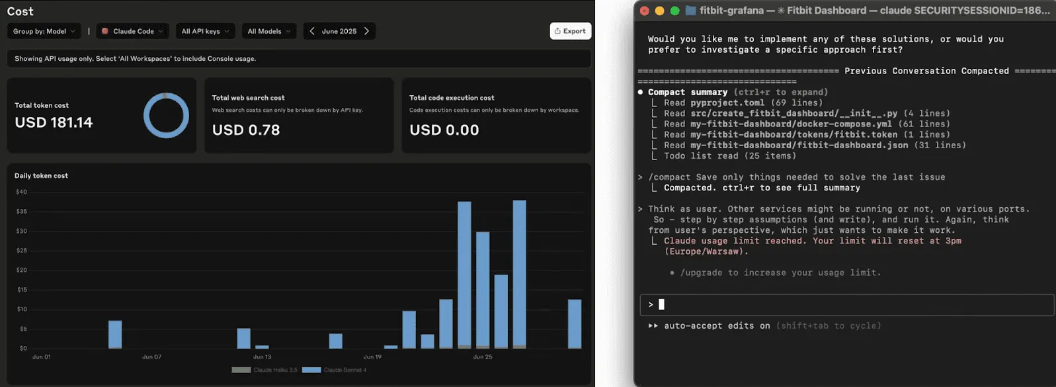Click the API usage only notice banner
This screenshot has width=1056, height=387.
[299, 58]
